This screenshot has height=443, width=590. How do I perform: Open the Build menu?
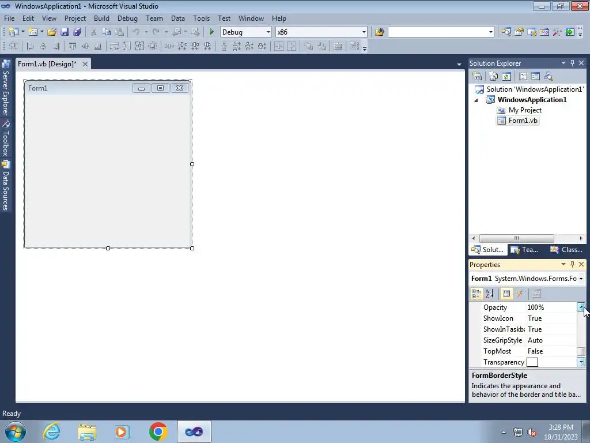(x=101, y=18)
